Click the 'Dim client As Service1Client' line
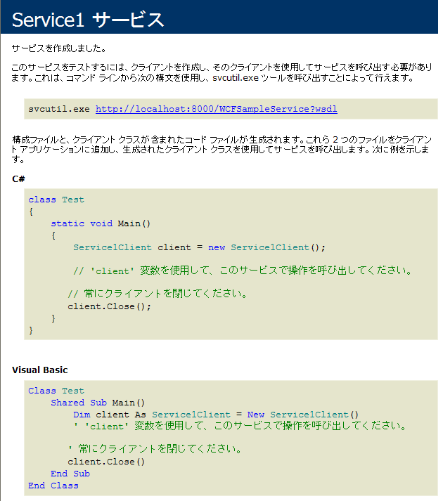This screenshot has height=501, width=443. click(216, 415)
